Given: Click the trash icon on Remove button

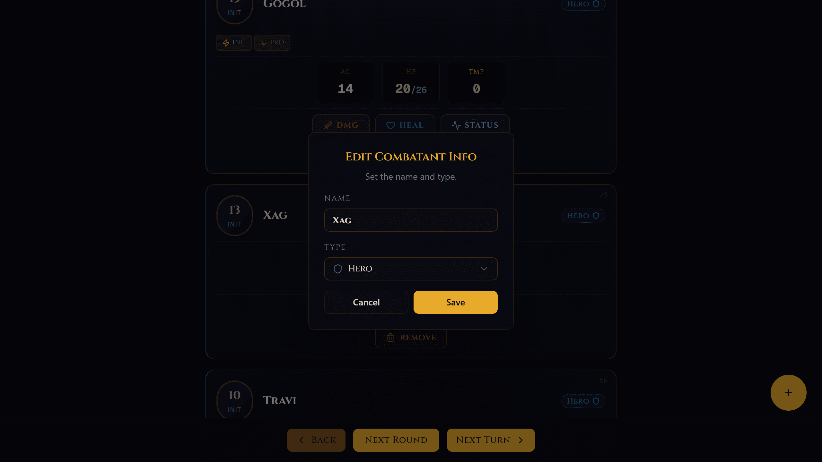Looking at the screenshot, I should (390, 338).
